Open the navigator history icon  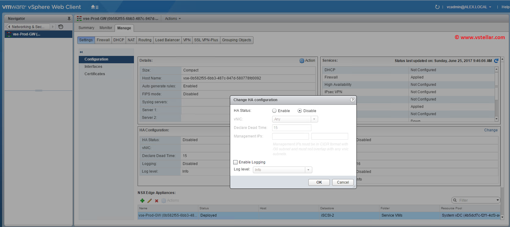[61, 27]
